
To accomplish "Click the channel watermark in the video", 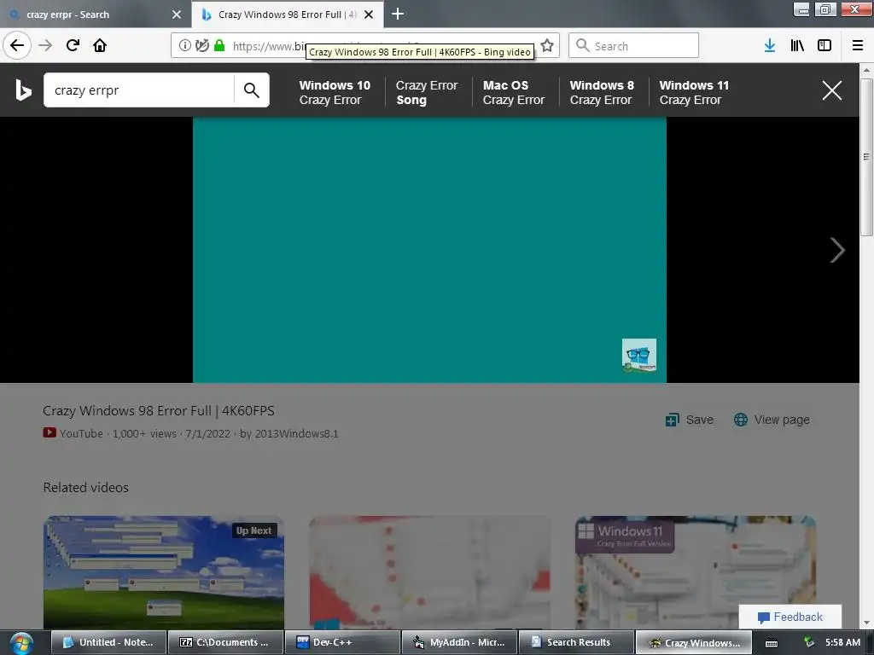I will [638, 356].
